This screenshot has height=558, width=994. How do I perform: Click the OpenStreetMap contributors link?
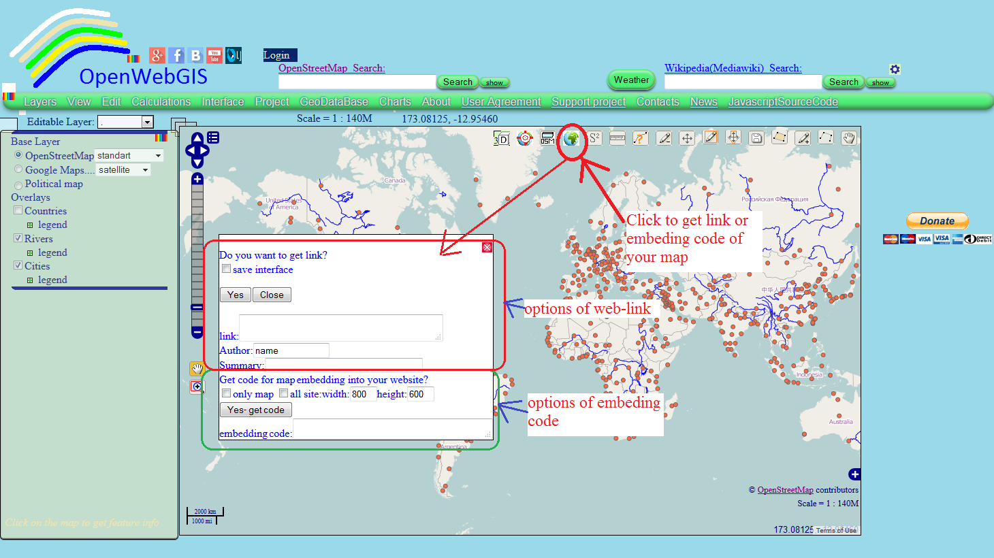tap(786, 489)
